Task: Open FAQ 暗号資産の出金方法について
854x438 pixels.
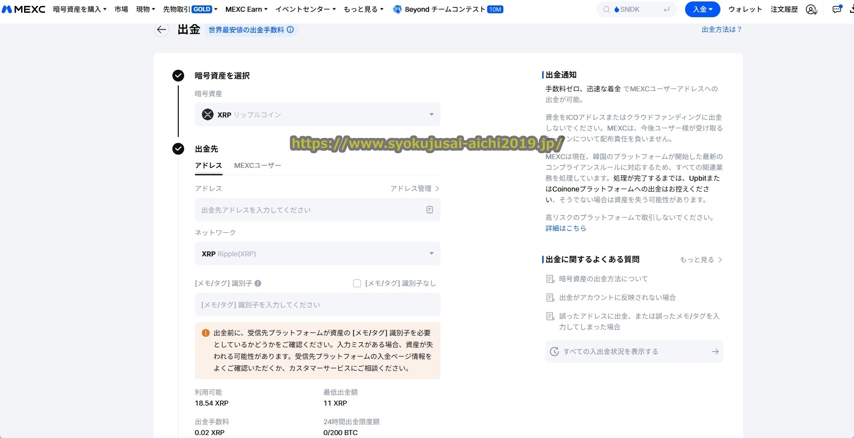Action: [604, 279]
